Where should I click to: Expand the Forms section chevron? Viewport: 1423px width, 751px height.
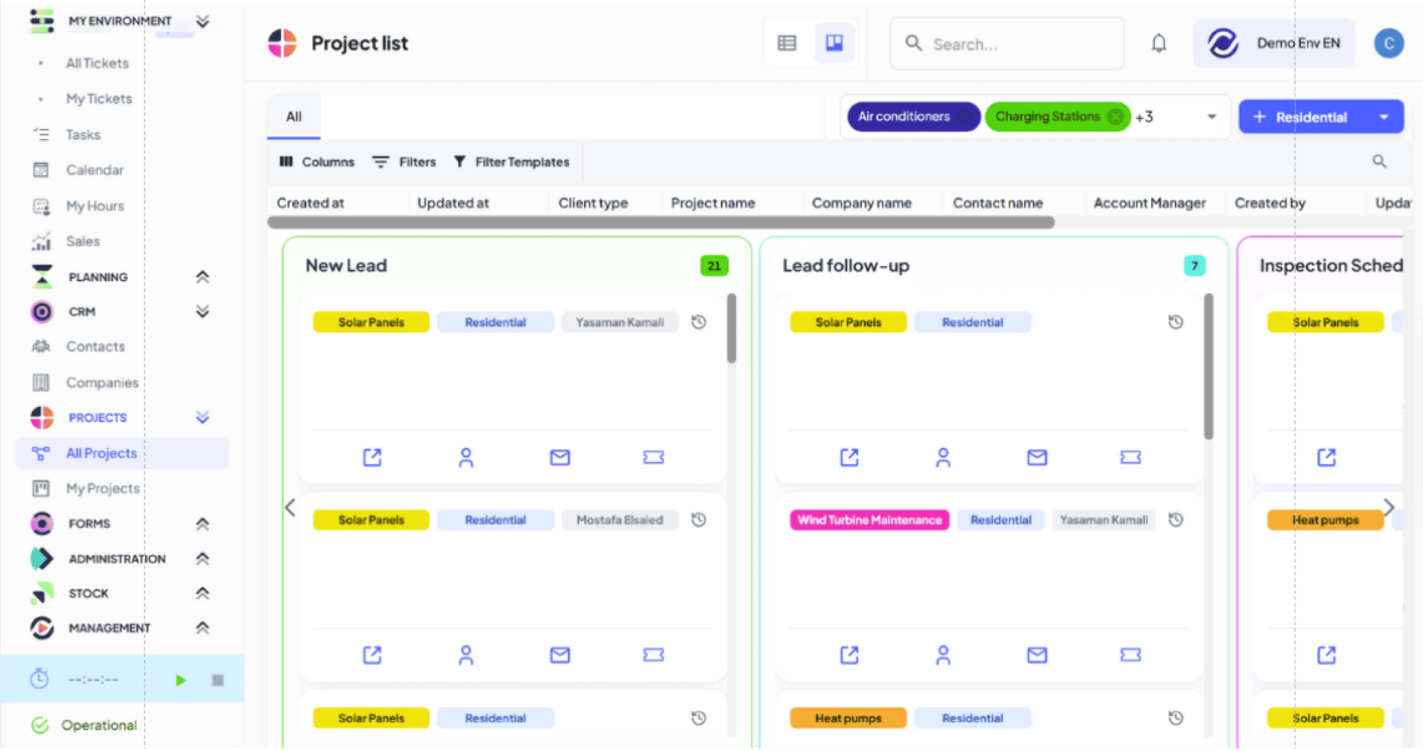point(202,523)
